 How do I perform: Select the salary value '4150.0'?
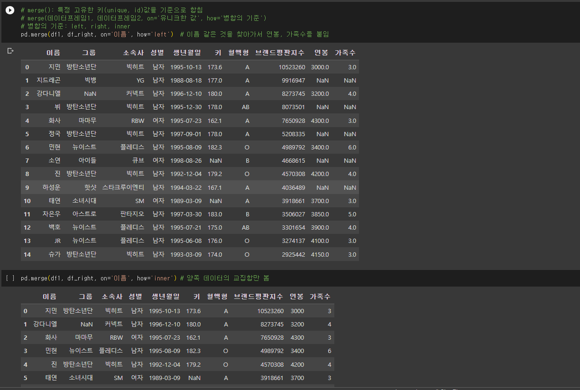click(320, 254)
